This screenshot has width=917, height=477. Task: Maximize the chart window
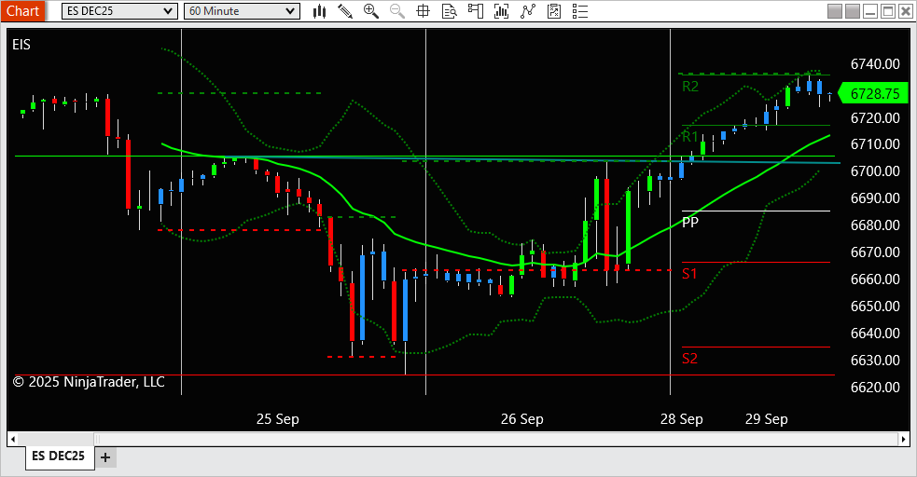[x=888, y=11]
